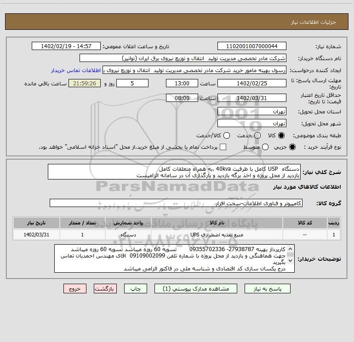Click the نام کالا column header
Image resolution: width=354 pixels, height=342 pixels.
coord(217,223)
